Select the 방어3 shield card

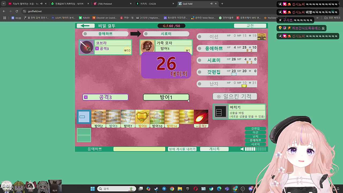(113, 119)
